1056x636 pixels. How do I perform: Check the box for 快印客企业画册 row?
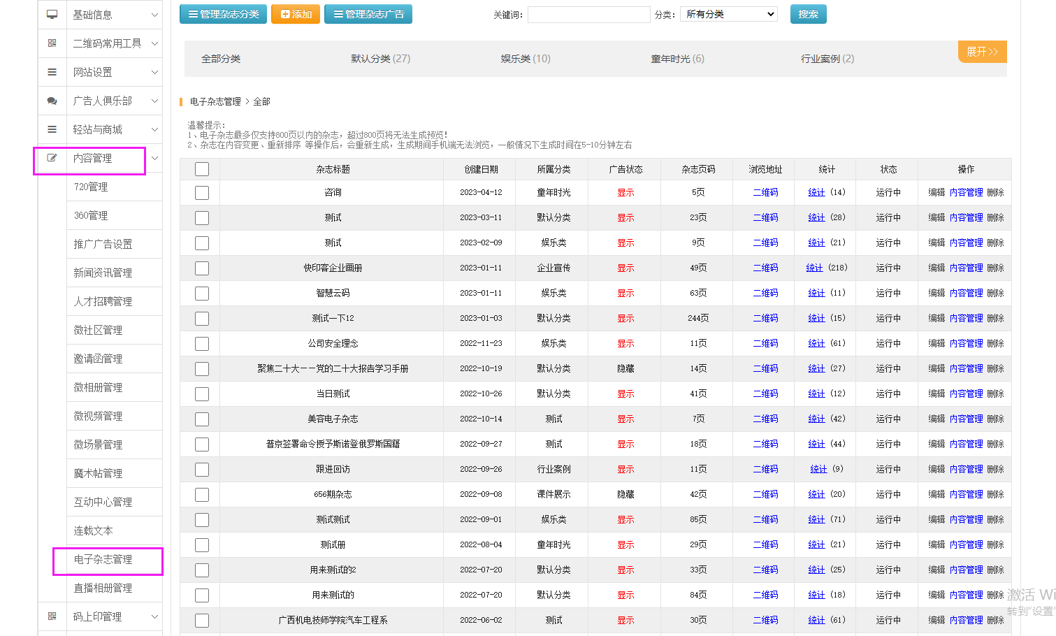tap(202, 268)
